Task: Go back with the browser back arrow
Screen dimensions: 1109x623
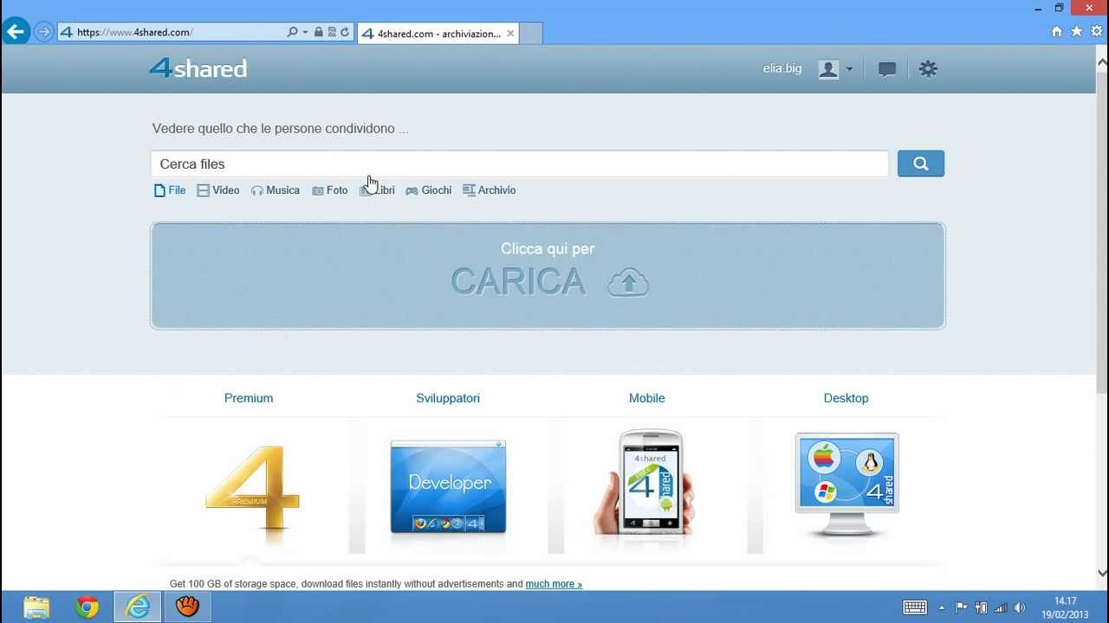Action: coord(16,32)
